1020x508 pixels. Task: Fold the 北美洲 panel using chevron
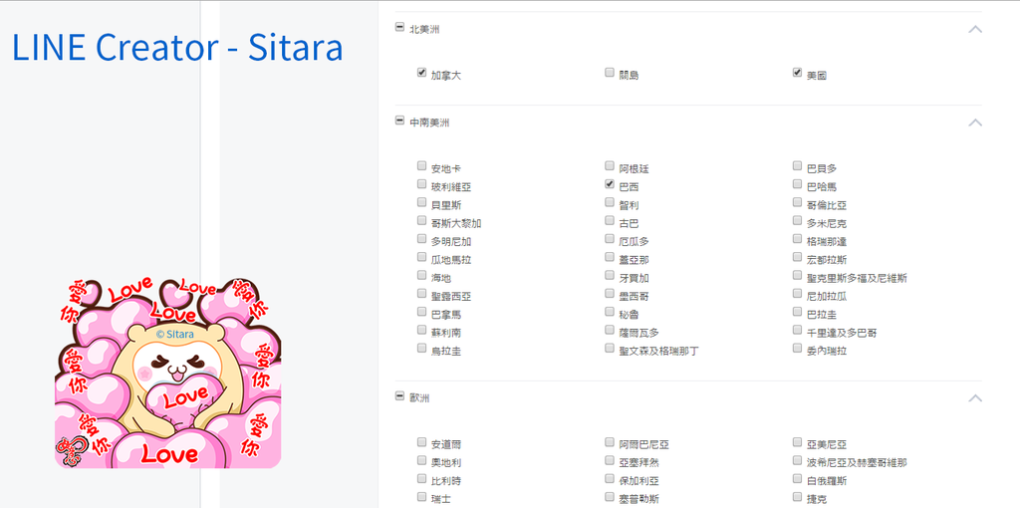pos(974,29)
